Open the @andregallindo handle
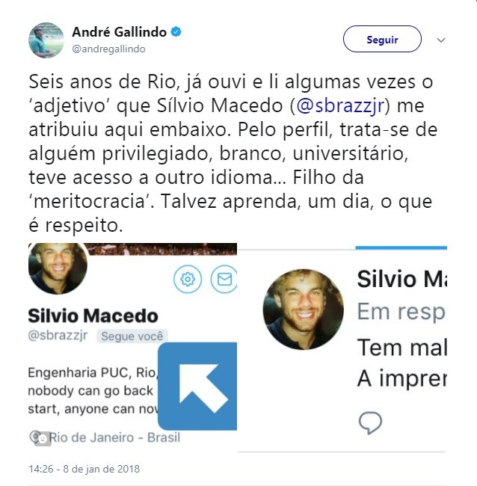 coord(108,49)
